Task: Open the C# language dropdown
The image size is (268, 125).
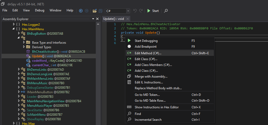Action: pos(128,11)
